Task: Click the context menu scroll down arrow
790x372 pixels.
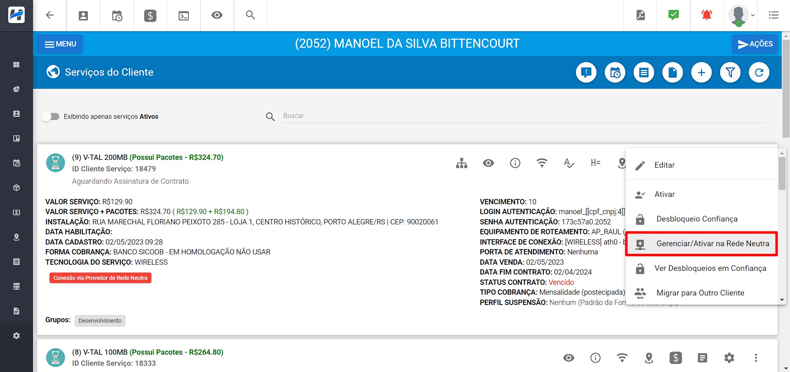Action: [x=782, y=300]
